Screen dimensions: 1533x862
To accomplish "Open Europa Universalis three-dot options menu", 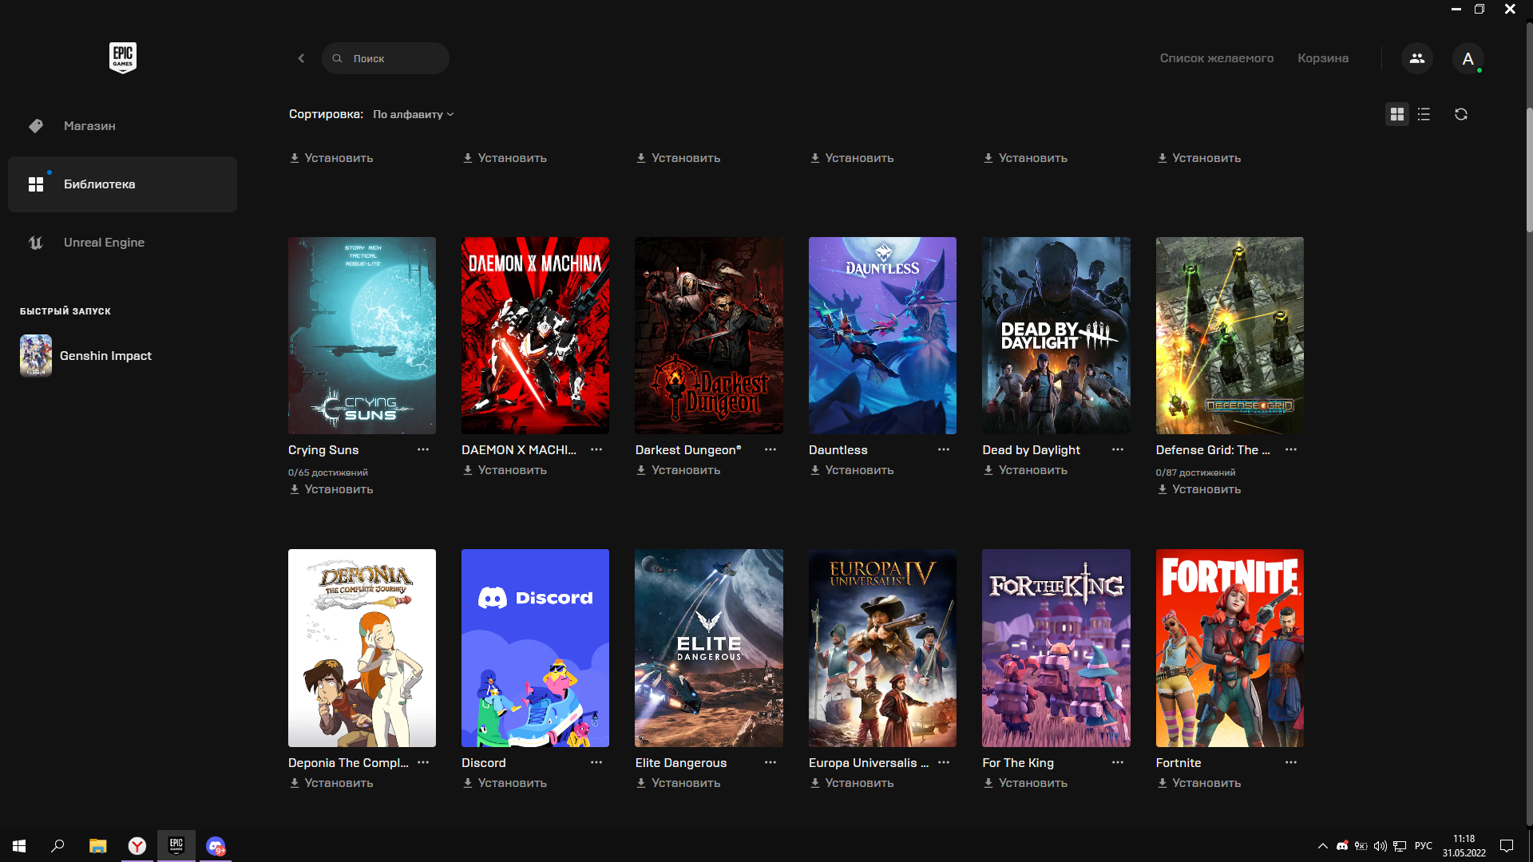I will point(944,763).
